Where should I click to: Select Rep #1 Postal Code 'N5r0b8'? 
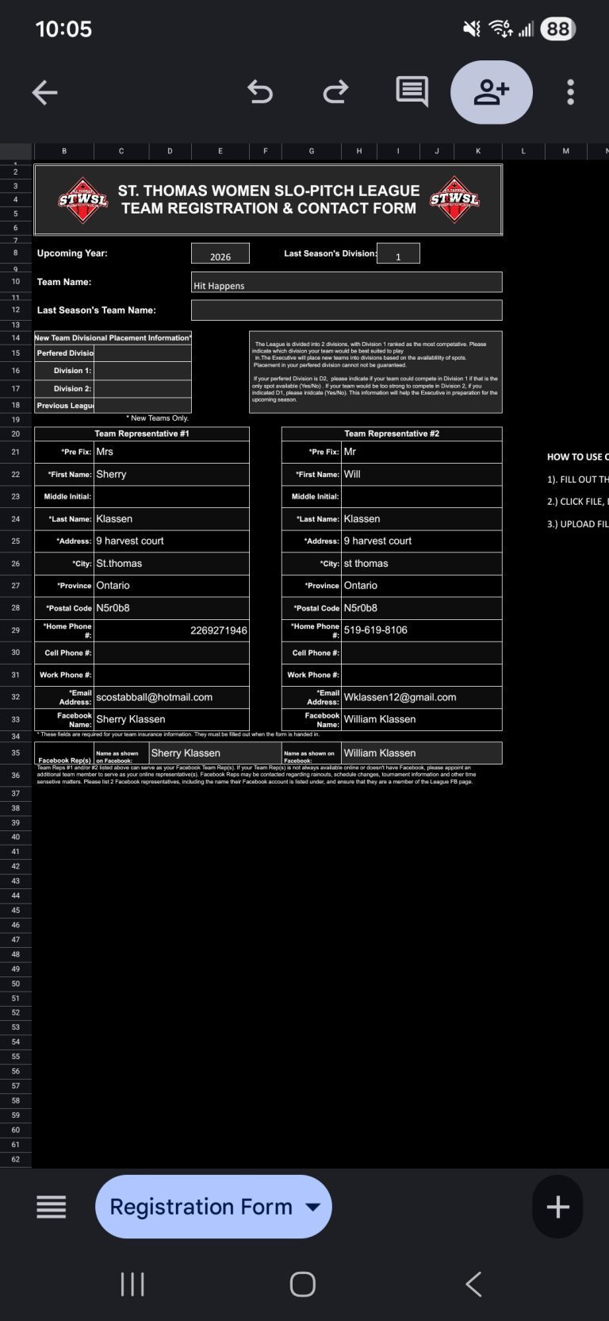click(x=171, y=607)
